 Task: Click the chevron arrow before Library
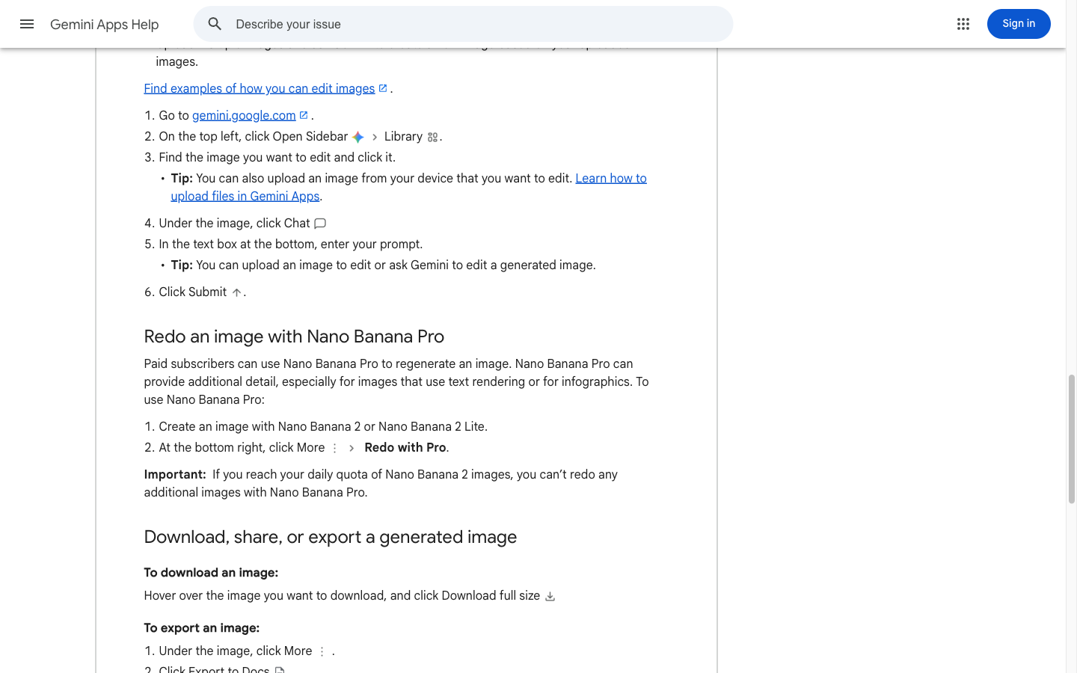coord(375,138)
